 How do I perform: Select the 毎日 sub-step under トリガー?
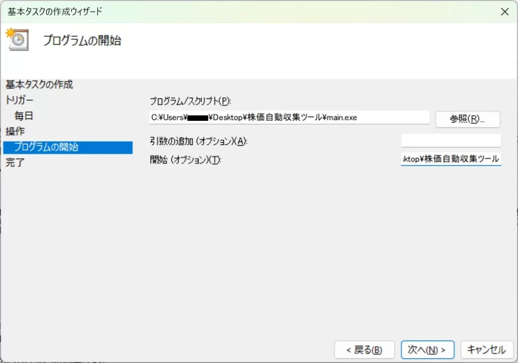24,116
